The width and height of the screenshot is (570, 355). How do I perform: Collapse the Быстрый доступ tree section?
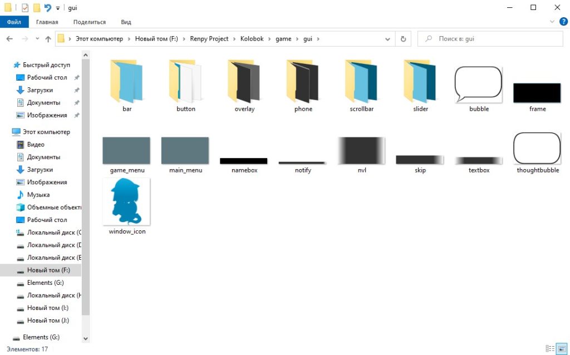[x=7, y=65]
